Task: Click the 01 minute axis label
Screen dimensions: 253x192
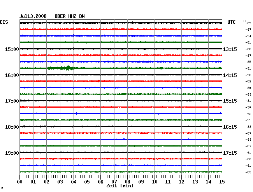Action: tap(33, 182)
